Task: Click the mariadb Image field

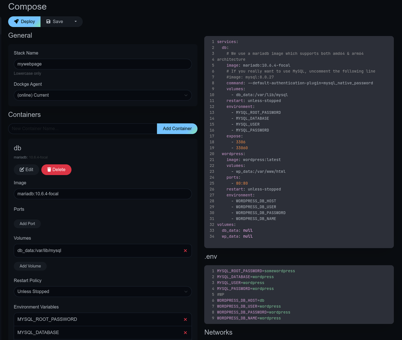Action: pyautogui.click(x=103, y=193)
